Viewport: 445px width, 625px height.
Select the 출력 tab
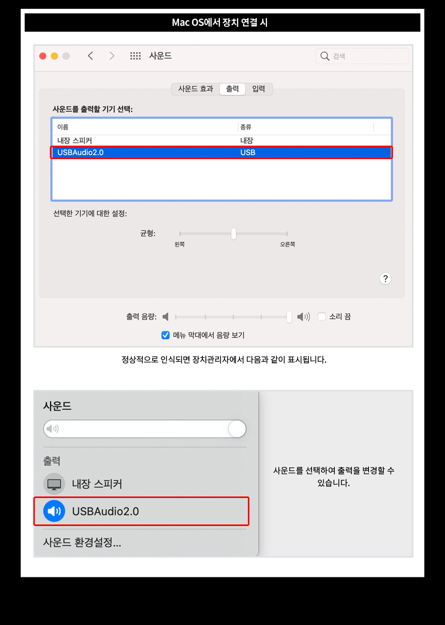pos(232,89)
